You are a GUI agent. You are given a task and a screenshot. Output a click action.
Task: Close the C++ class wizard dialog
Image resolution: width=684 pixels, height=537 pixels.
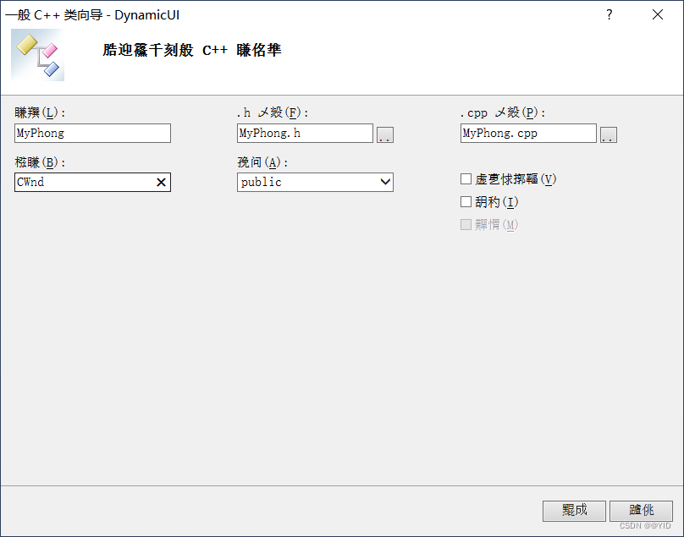pos(658,14)
